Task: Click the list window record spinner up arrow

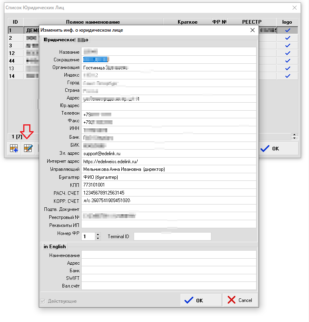Action: click(295, 135)
